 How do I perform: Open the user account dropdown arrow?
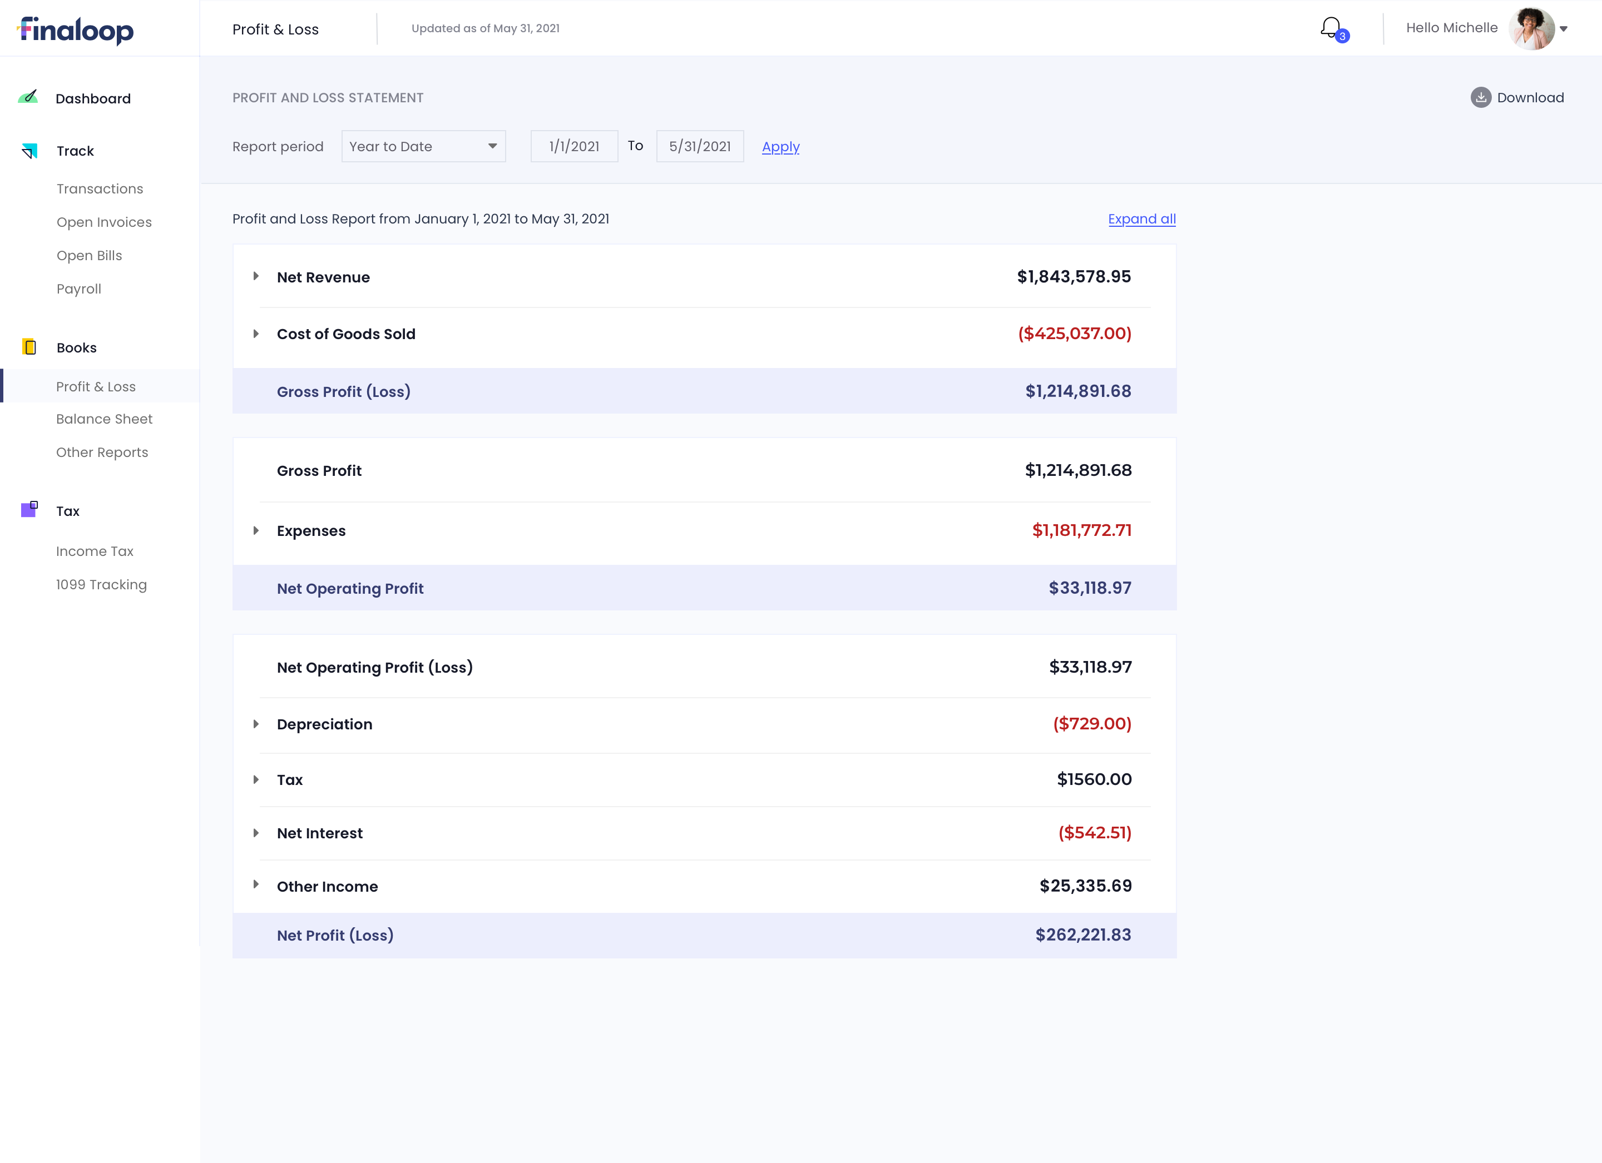tap(1564, 29)
